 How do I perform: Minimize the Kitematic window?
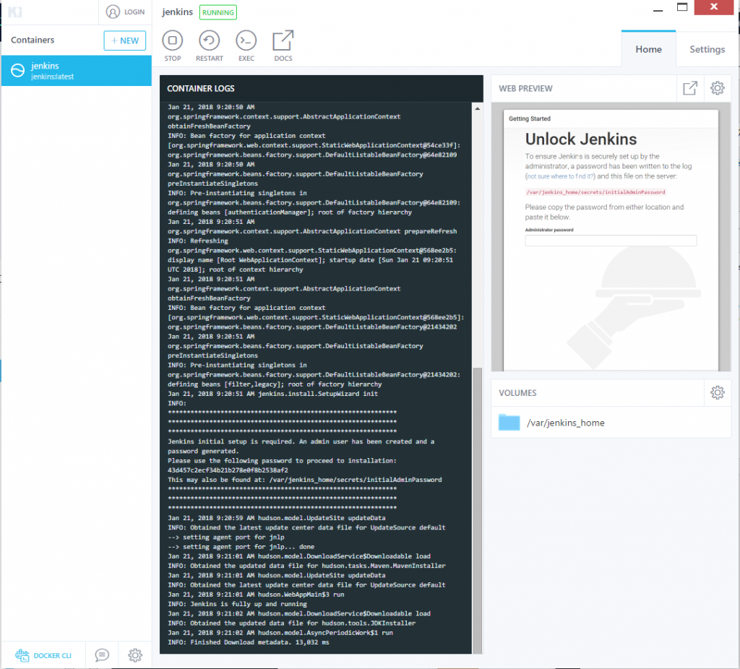pos(658,9)
